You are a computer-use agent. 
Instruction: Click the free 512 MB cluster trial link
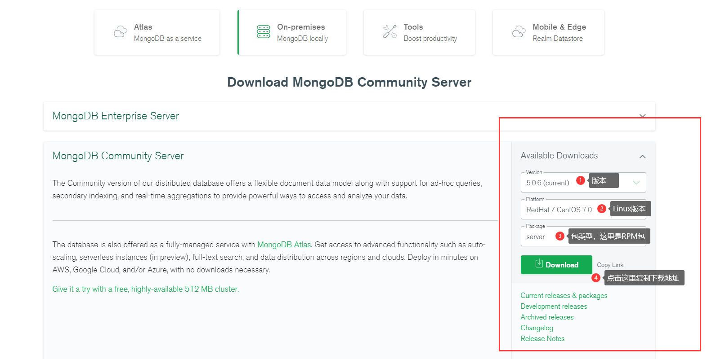tap(146, 289)
